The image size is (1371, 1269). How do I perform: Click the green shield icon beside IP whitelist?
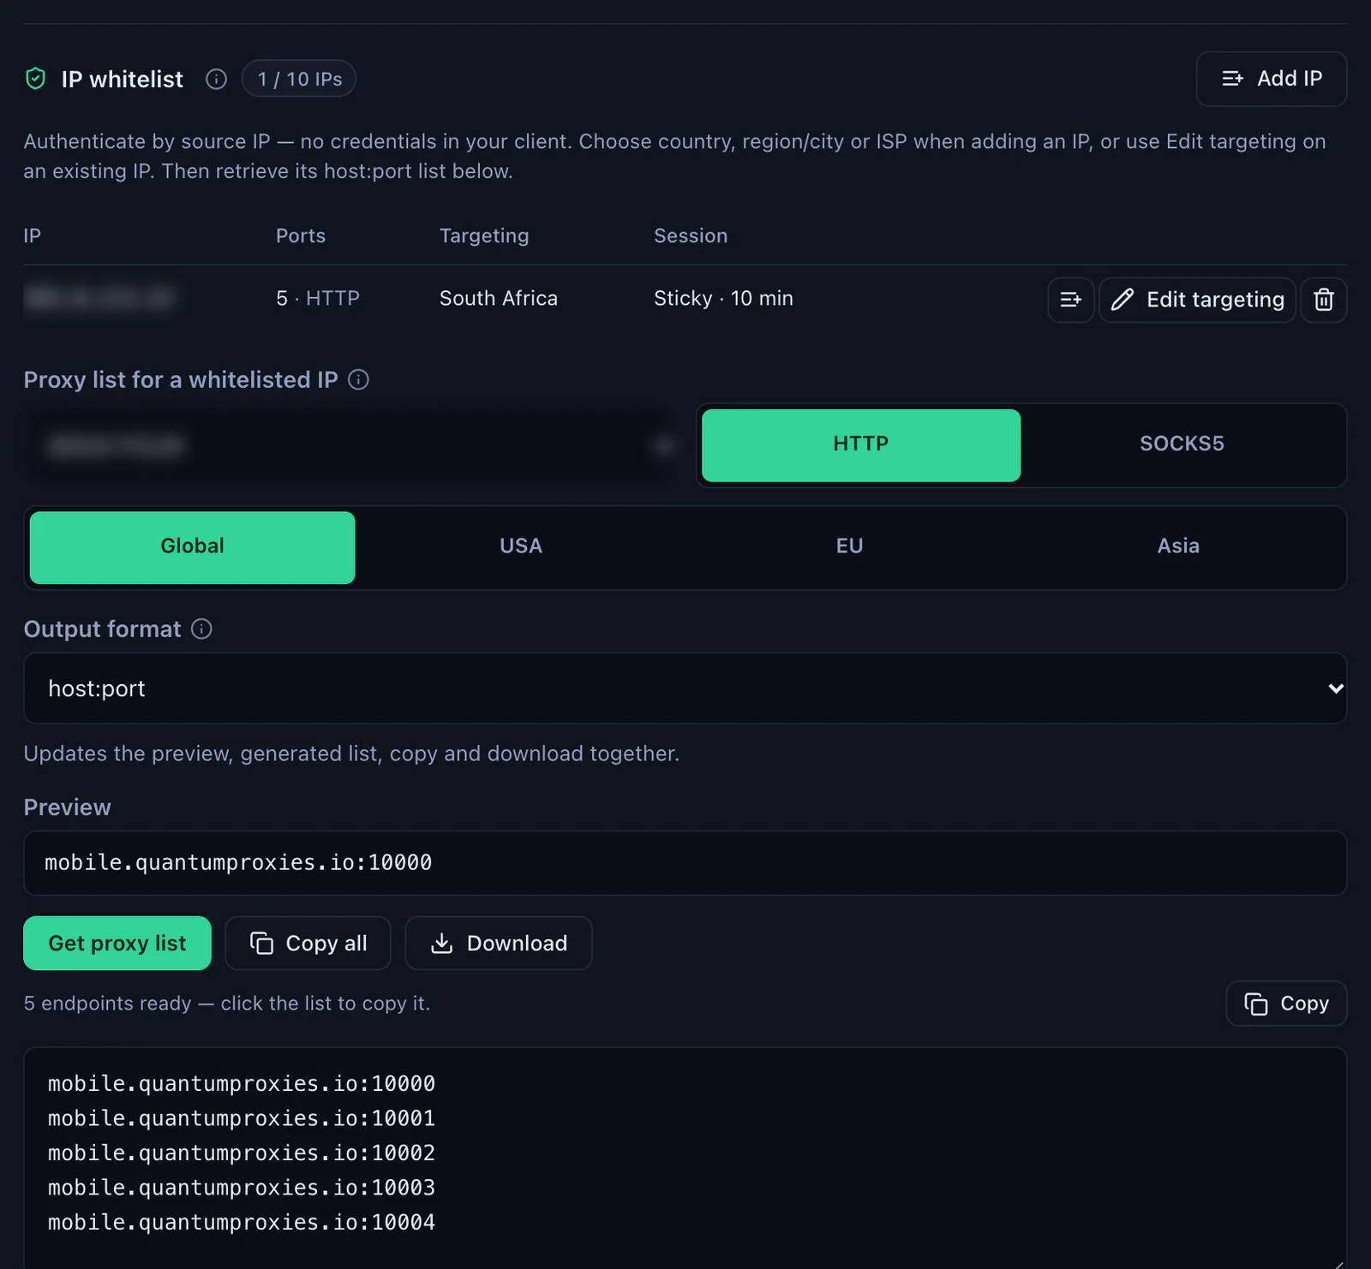pyautogui.click(x=35, y=79)
